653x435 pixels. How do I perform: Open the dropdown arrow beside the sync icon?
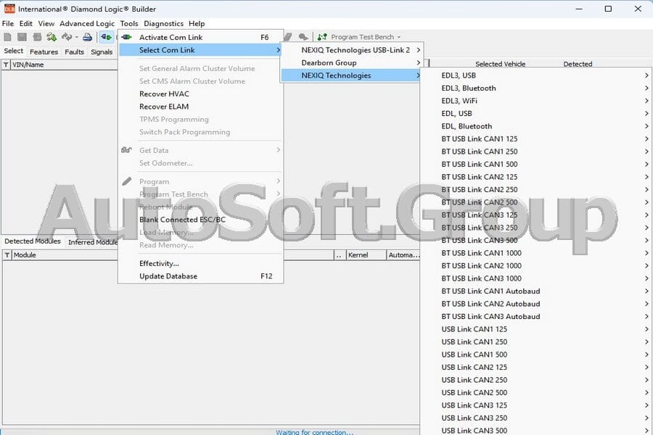click(75, 36)
